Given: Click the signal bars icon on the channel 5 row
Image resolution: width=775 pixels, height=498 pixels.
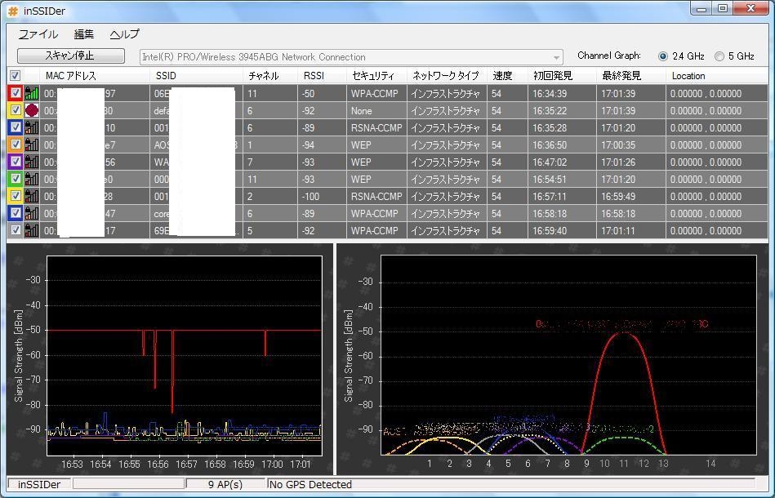Looking at the screenshot, I should 32,231.
